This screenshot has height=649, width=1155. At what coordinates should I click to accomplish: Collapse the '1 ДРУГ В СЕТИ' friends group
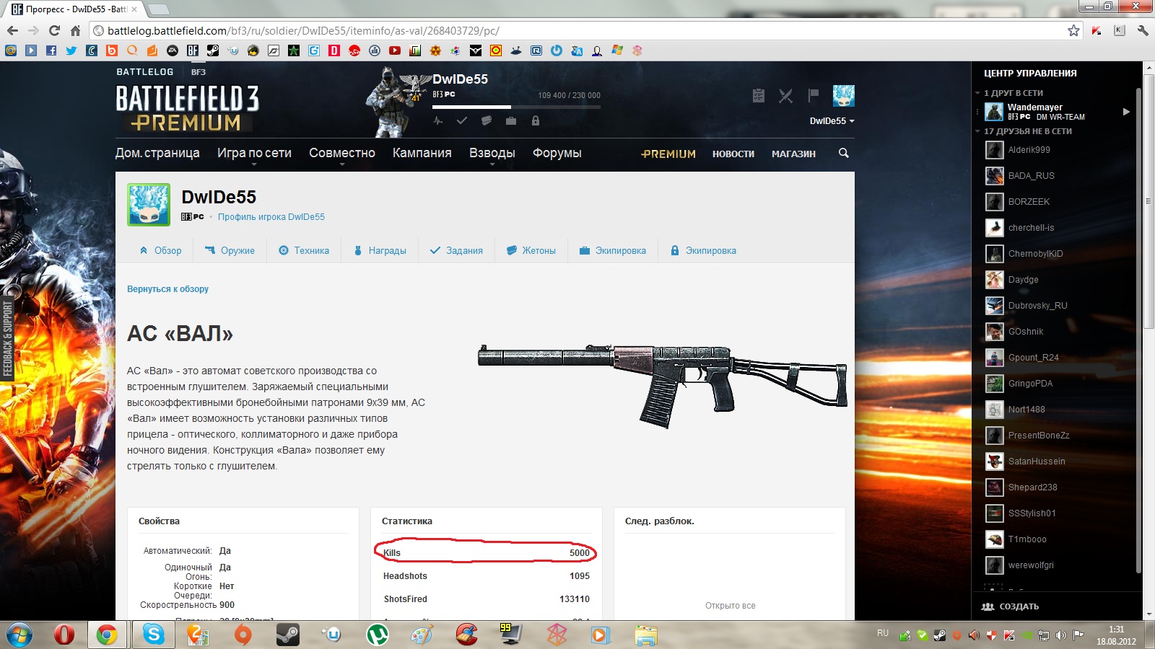pyautogui.click(x=977, y=93)
